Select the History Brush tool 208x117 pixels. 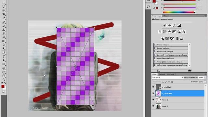coord(4,33)
